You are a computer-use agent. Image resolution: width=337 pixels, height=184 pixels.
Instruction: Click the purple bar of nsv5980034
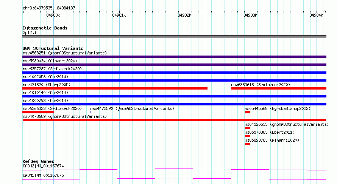[x=174, y=65]
